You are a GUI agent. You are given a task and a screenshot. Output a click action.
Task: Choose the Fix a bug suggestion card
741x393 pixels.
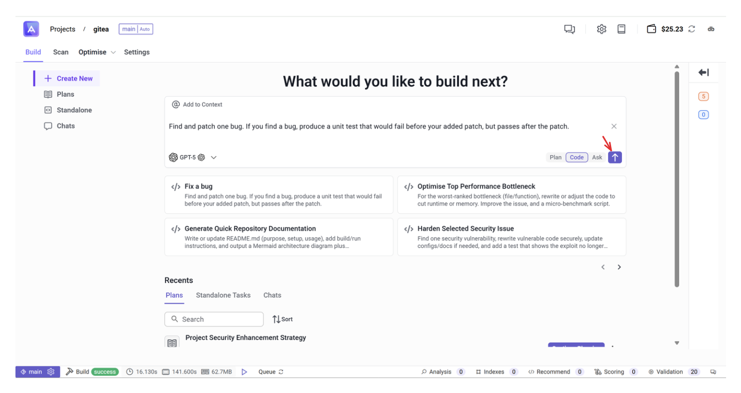point(278,195)
